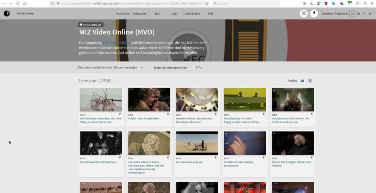Reload the page with the refresh icon
376x193 pixels.
(x=18, y=4)
